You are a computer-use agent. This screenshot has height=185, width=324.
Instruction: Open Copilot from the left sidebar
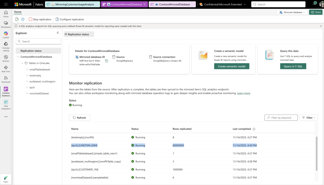click(x=6, y=35)
